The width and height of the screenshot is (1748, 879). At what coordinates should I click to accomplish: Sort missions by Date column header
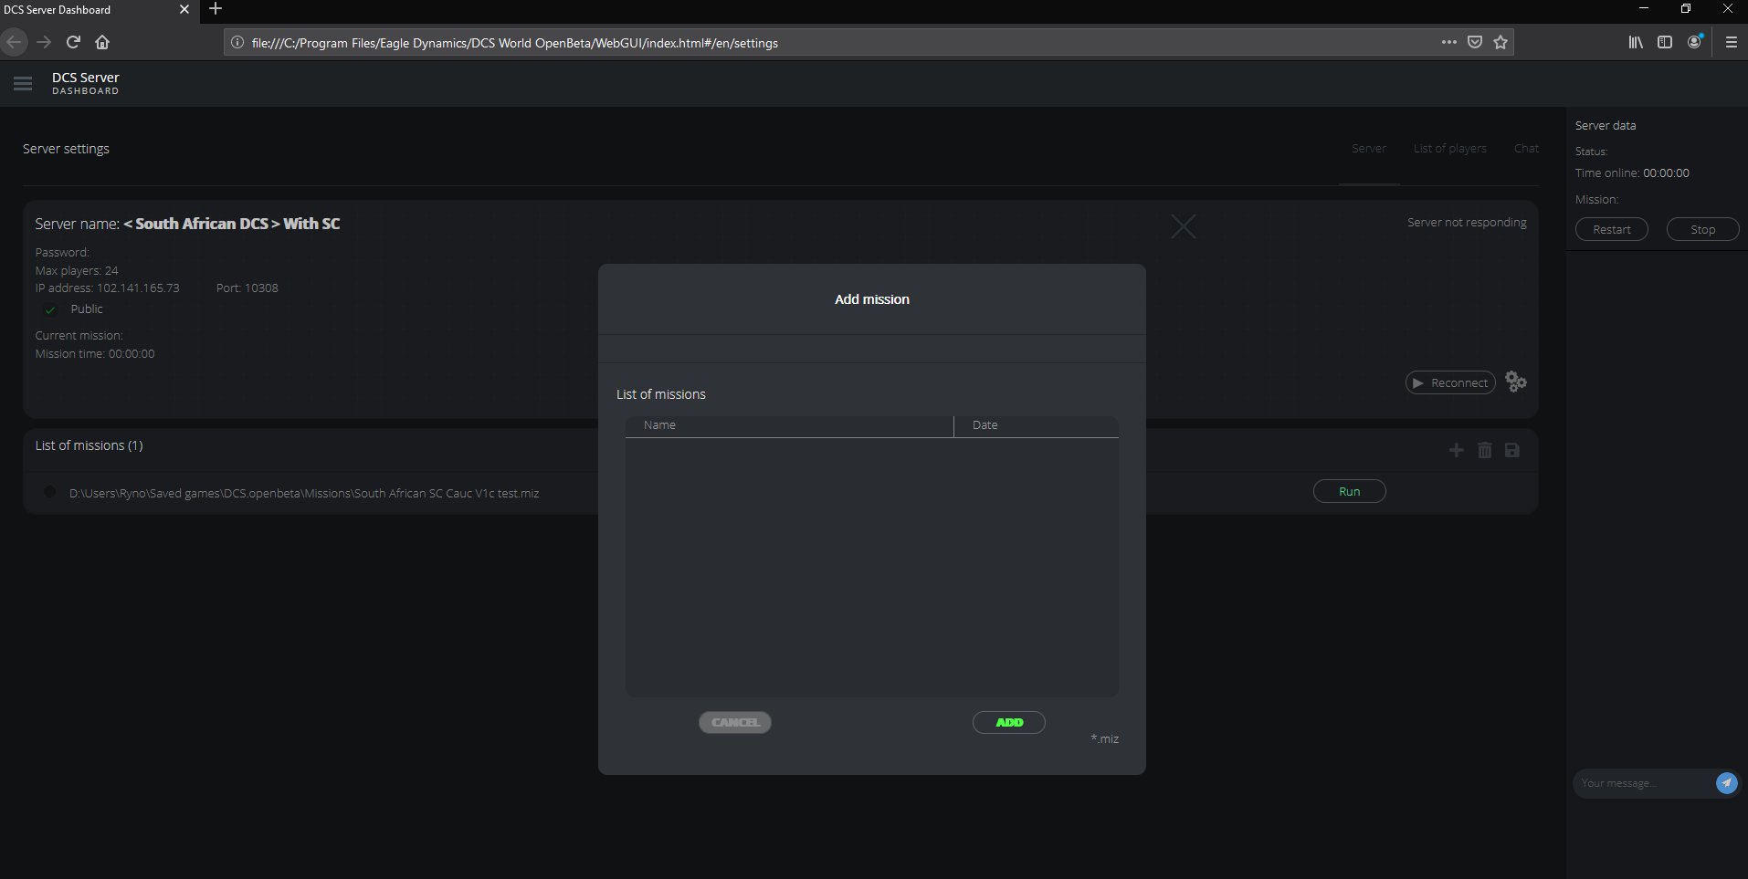(1037, 425)
